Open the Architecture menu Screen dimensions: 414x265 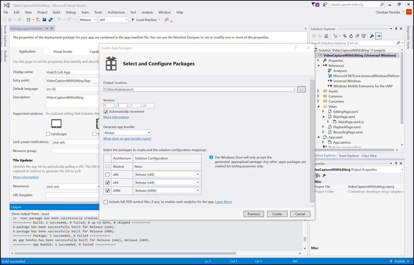click(116, 12)
